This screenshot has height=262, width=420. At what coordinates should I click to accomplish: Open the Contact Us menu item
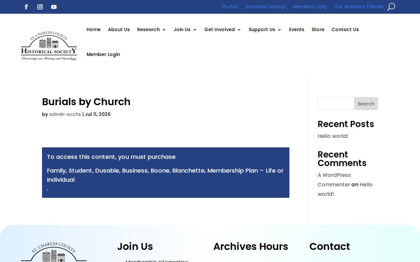coord(345,29)
